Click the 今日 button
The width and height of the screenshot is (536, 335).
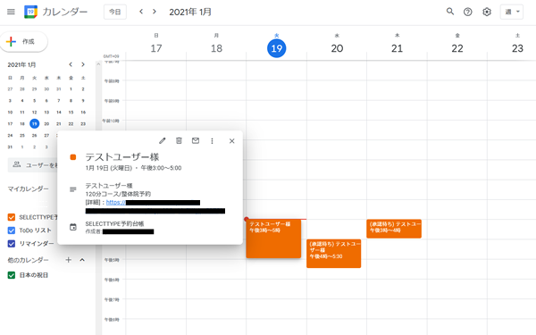(115, 12)
